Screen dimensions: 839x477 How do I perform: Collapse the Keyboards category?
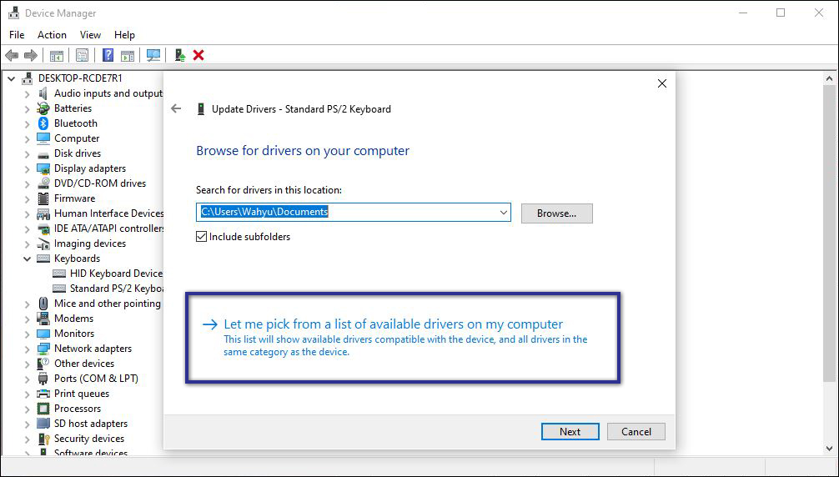point(27,259)
